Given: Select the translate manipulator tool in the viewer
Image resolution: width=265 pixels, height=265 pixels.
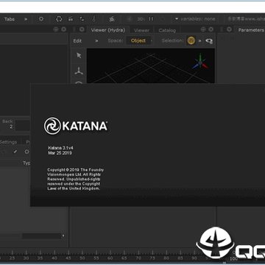Looking at the screenshot, I should pos(79,71).
